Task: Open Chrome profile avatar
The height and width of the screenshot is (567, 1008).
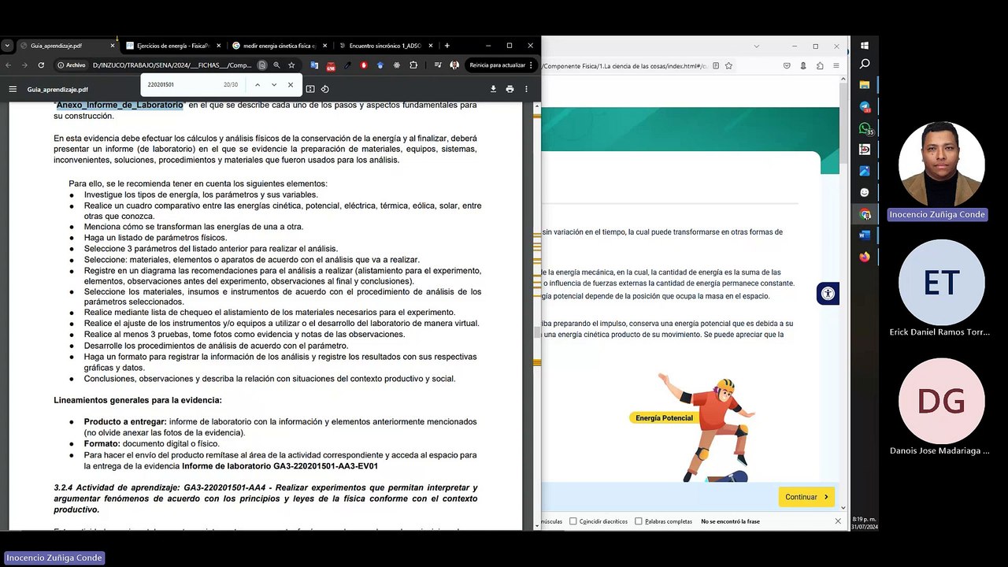Action: [454, 65]
